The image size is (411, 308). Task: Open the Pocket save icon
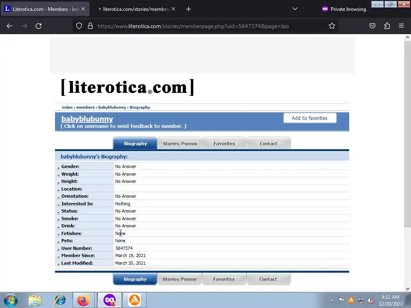pyautogui.click(x=372, y=26)
